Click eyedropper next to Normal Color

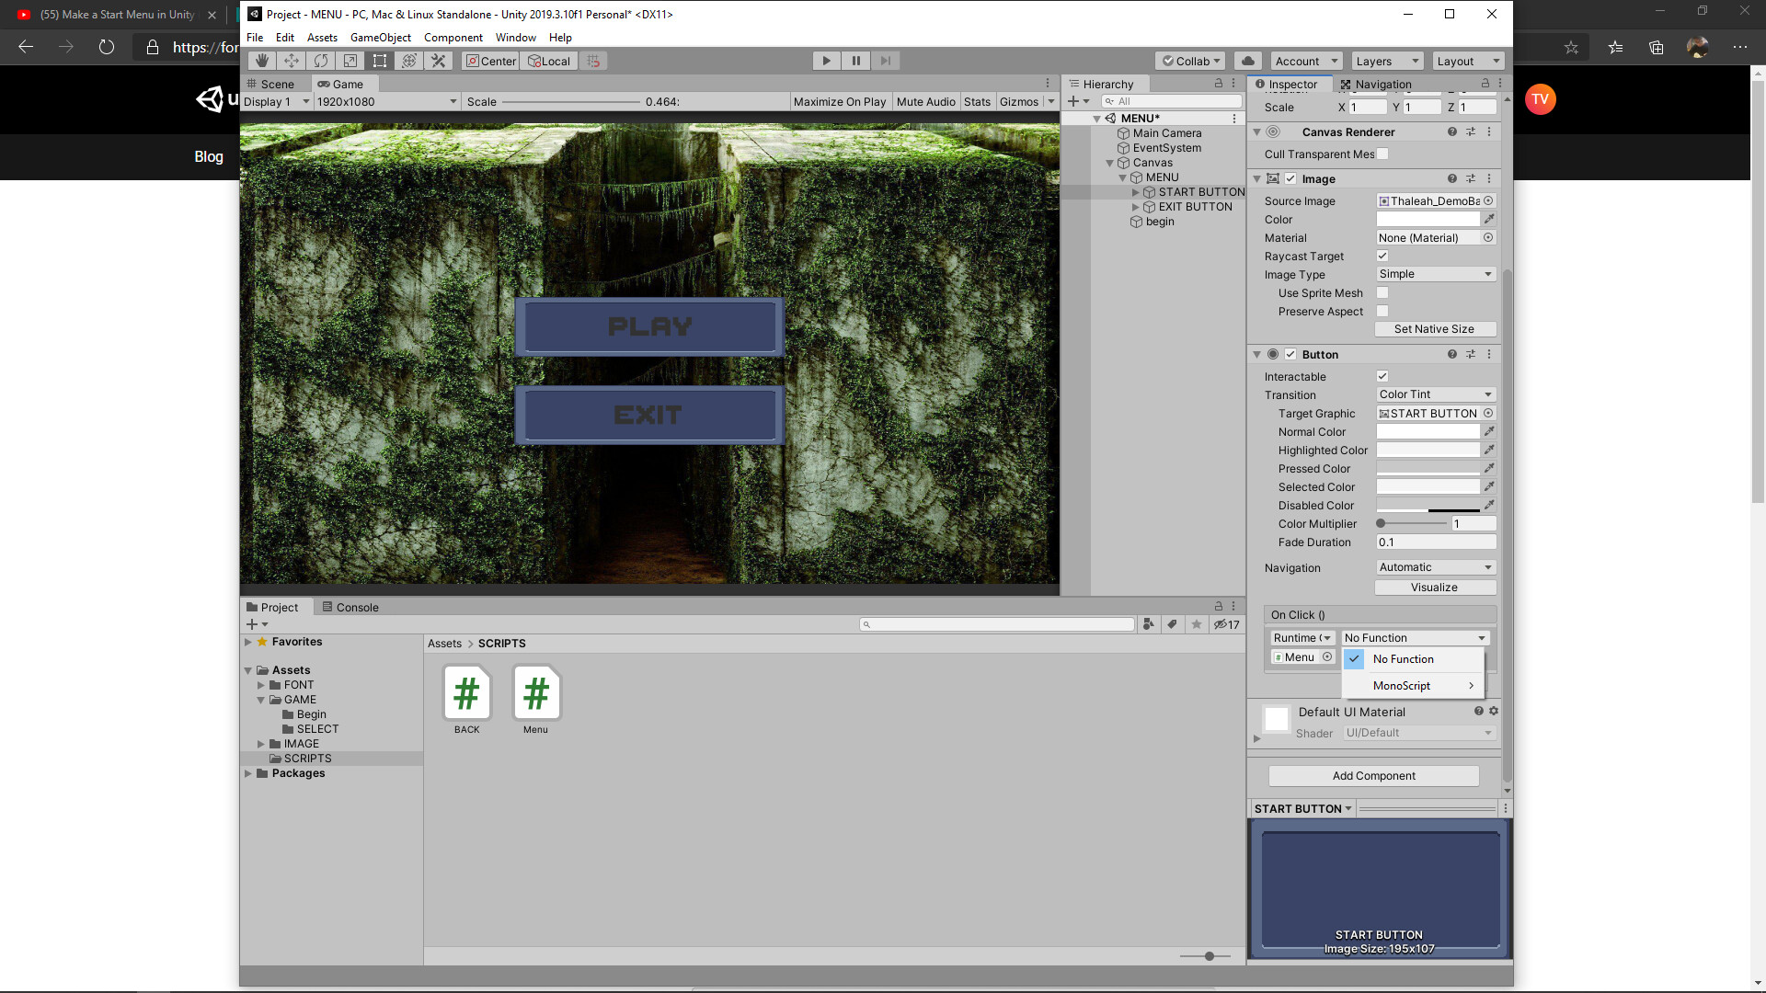1489,431
